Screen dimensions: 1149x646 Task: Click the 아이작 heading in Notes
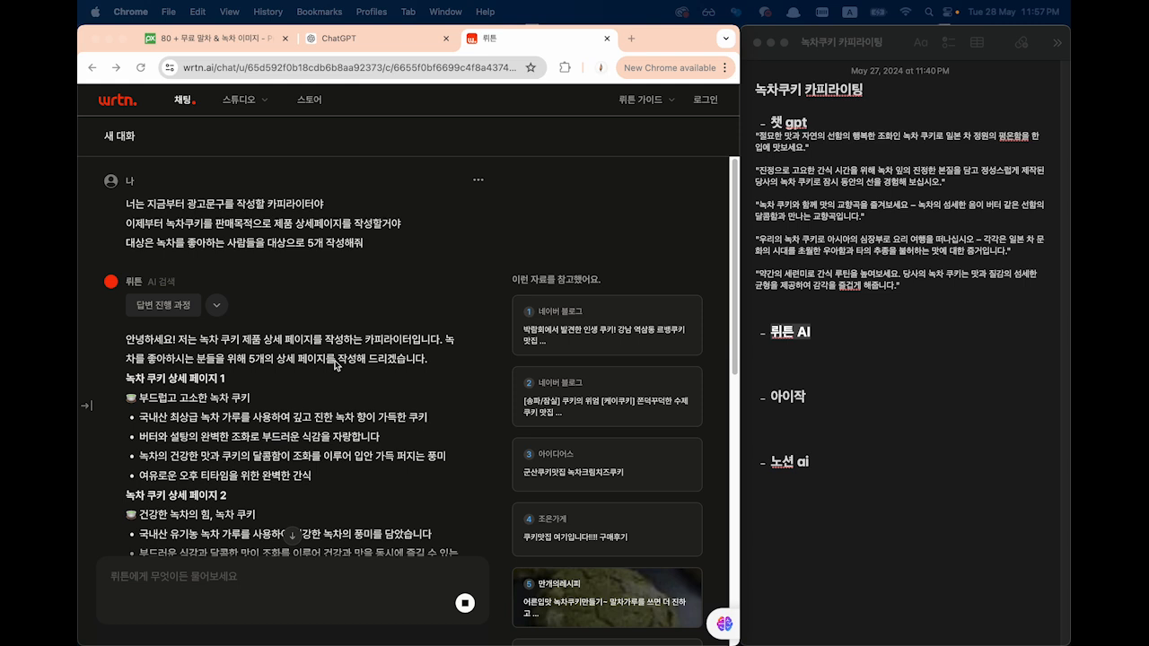point(788,397)
